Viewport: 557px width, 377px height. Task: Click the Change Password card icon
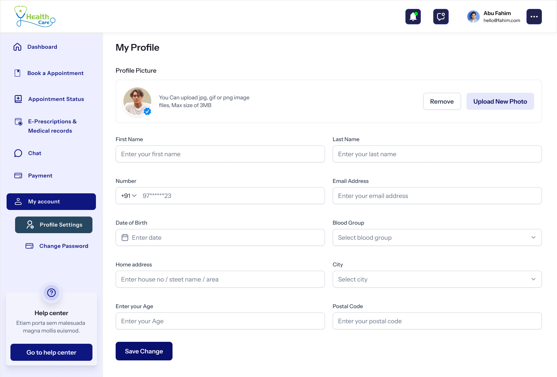pos(29,246)
